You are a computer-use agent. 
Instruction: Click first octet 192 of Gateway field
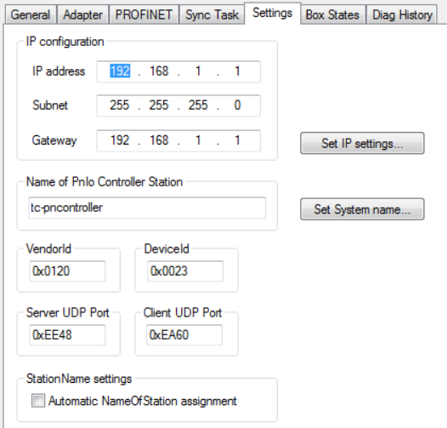tap(120, 140)
